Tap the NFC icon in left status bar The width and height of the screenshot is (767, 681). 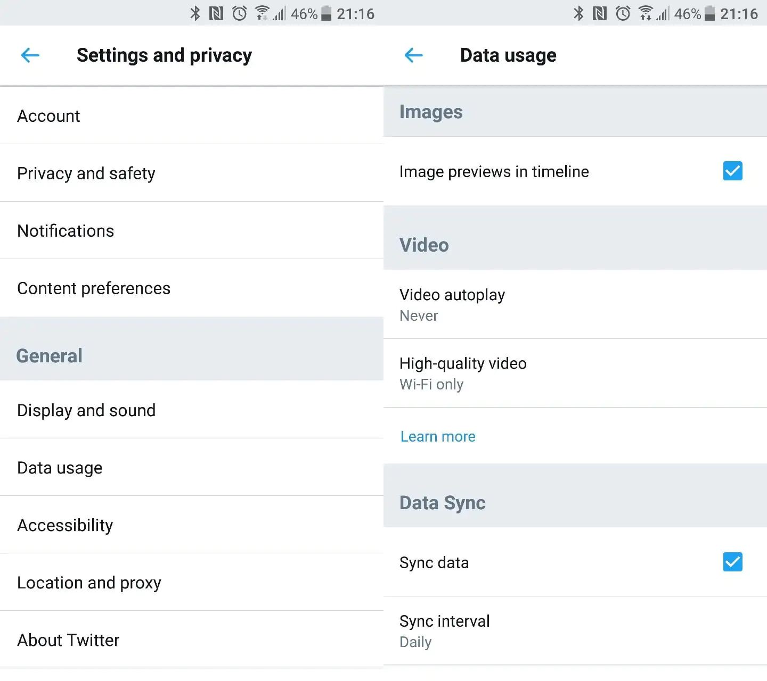[216, 13]
